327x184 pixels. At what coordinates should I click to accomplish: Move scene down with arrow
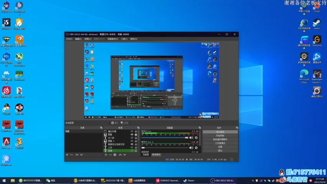point(81,155)
